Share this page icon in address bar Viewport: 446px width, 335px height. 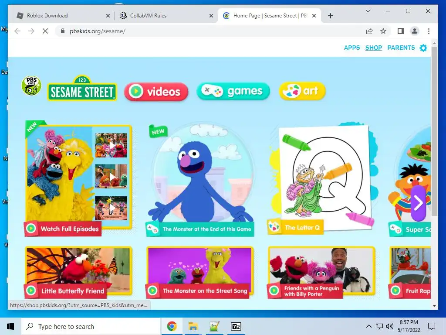click(369, 31)
